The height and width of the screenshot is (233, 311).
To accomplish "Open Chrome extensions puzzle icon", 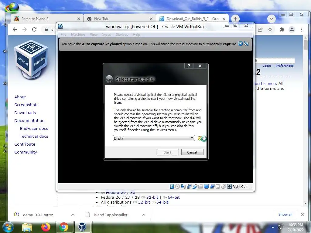I will point(282,29).
